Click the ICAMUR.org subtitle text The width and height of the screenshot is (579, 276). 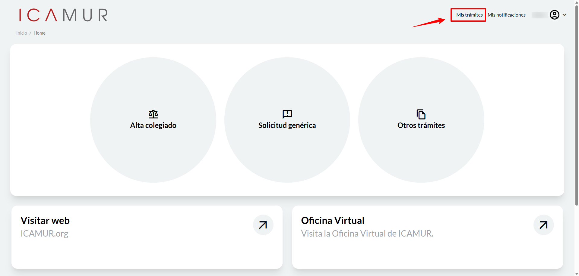[x=44, y=234]
